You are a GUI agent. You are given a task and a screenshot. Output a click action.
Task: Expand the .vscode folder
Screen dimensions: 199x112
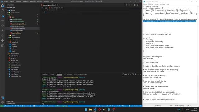[x=13, y=10]
